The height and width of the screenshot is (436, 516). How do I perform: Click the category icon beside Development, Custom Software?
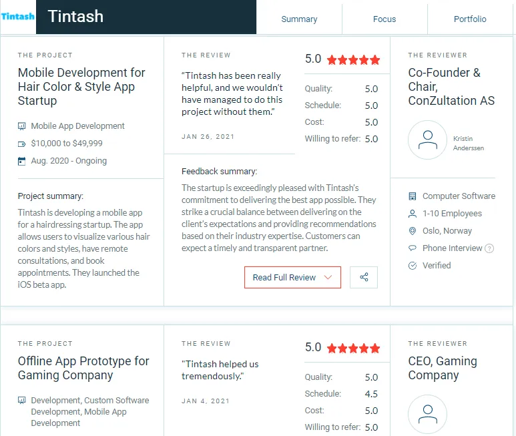22,401
